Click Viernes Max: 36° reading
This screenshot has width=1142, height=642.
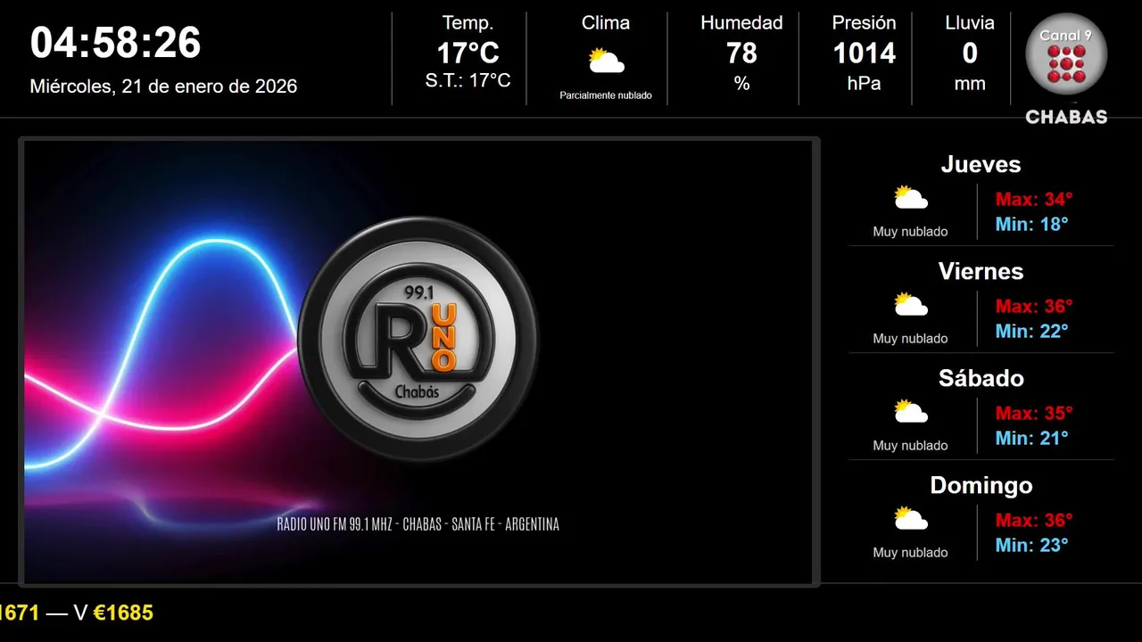pyautogui.click(x=1034, y=306)
